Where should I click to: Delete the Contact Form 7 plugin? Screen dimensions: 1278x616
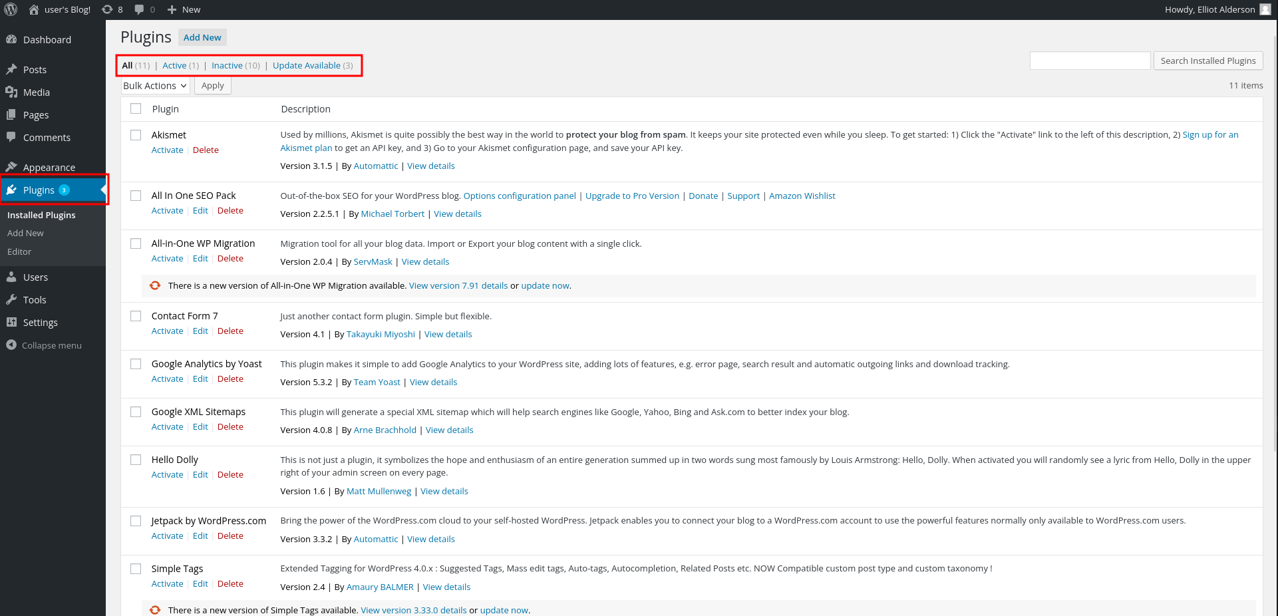(x=230, y=331)
